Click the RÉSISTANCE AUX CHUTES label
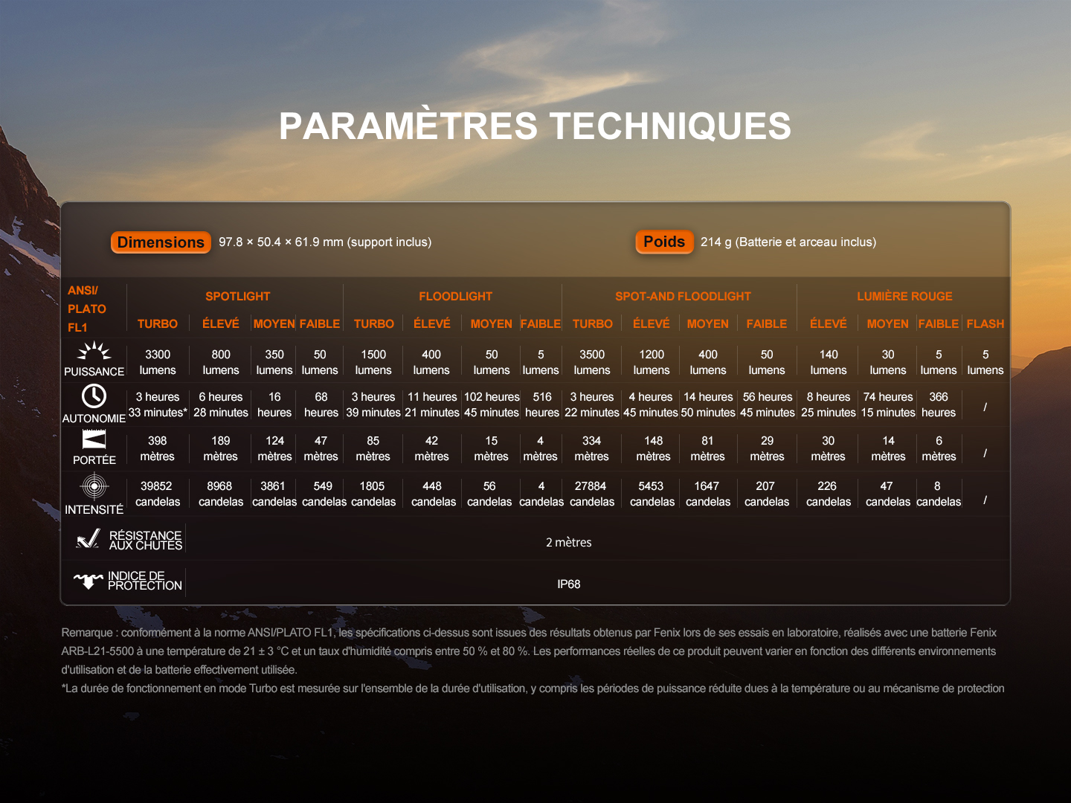 tap(146, 540)
